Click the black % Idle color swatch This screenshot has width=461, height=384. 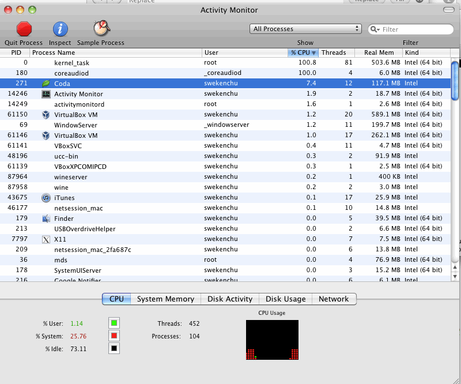[x=114, y=348]
